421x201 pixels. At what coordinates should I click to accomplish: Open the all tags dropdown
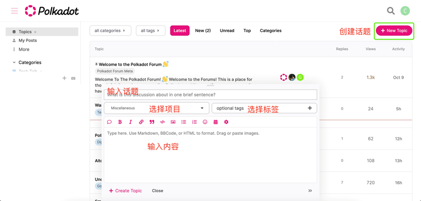(151, 31)
